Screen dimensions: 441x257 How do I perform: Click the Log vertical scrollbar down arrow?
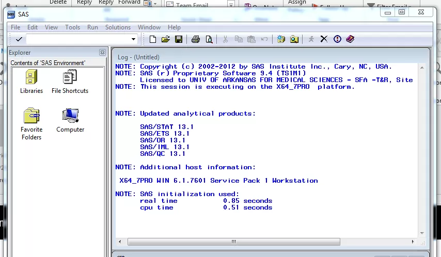point(422,233)
